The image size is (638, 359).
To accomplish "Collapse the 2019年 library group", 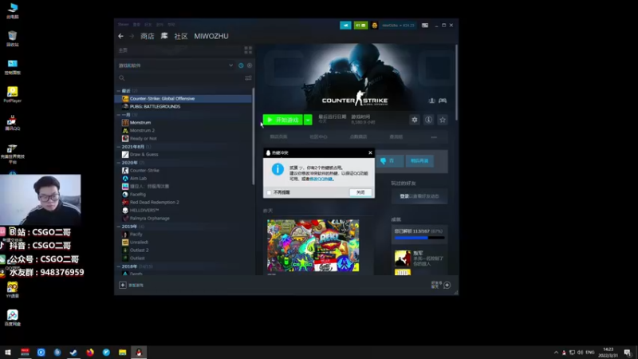I will point(119,227).
